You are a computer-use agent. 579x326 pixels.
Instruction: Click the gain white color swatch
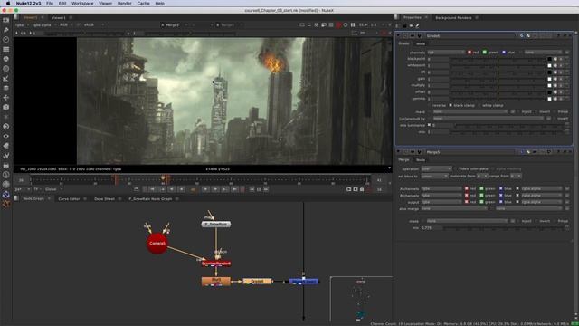click(549, 79)
